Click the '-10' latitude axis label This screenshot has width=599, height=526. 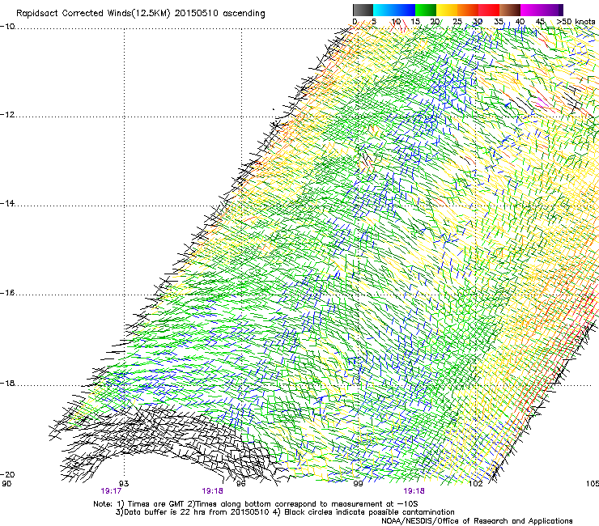click(x=7, y=27)
